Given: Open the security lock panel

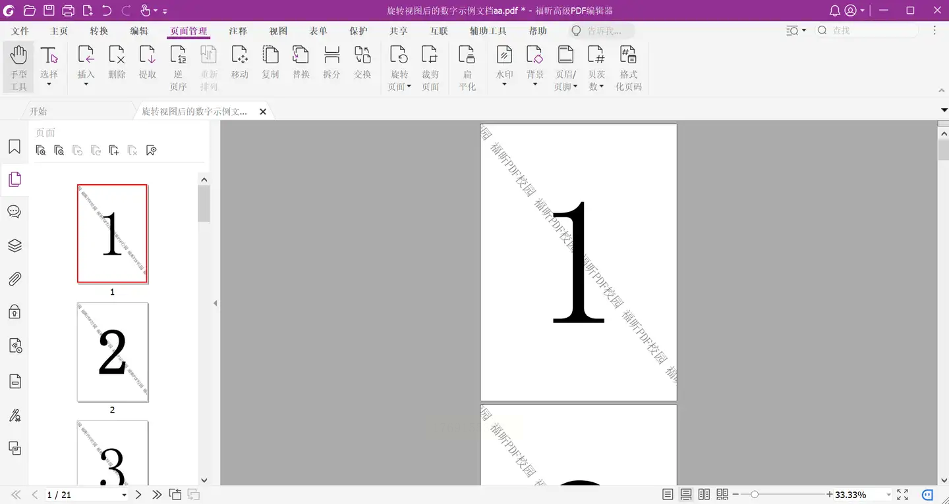Looking at the screenshot, I should (14, 311).
